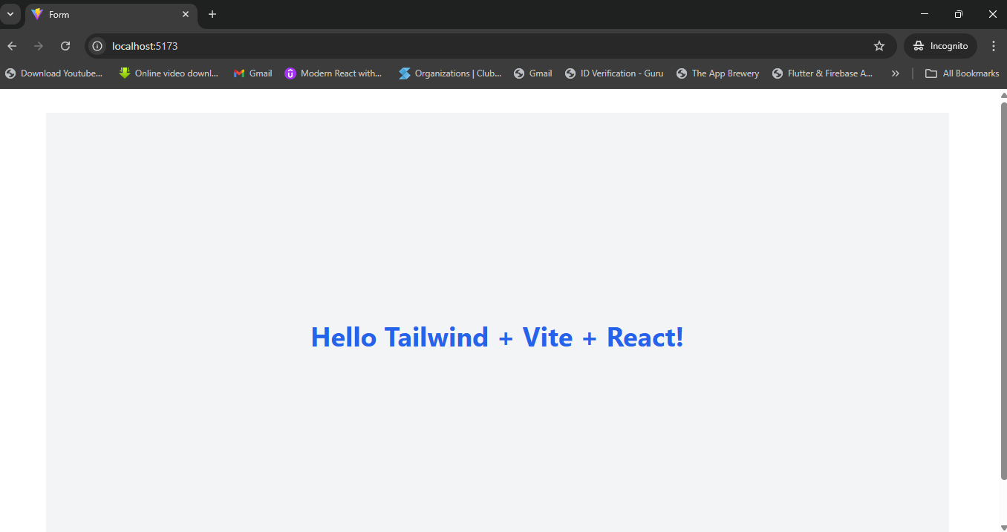
Task: Click the scrollbar up arrow
Action: (x=1003, y=95)
